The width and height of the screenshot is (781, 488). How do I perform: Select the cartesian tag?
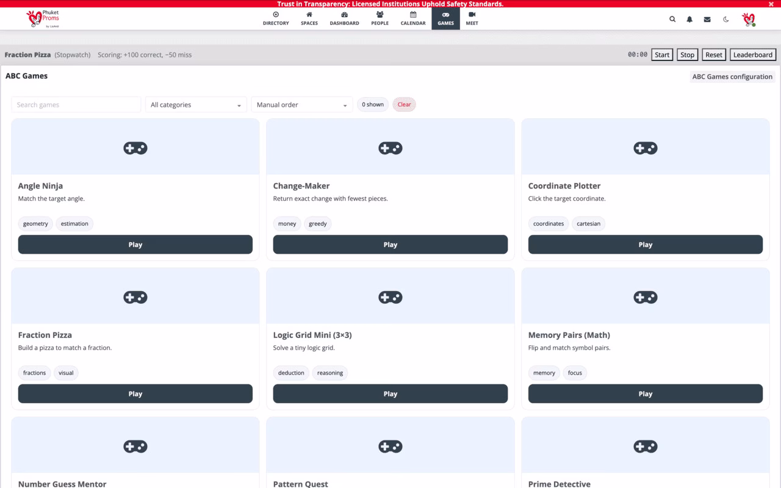[x=589, y=224]
